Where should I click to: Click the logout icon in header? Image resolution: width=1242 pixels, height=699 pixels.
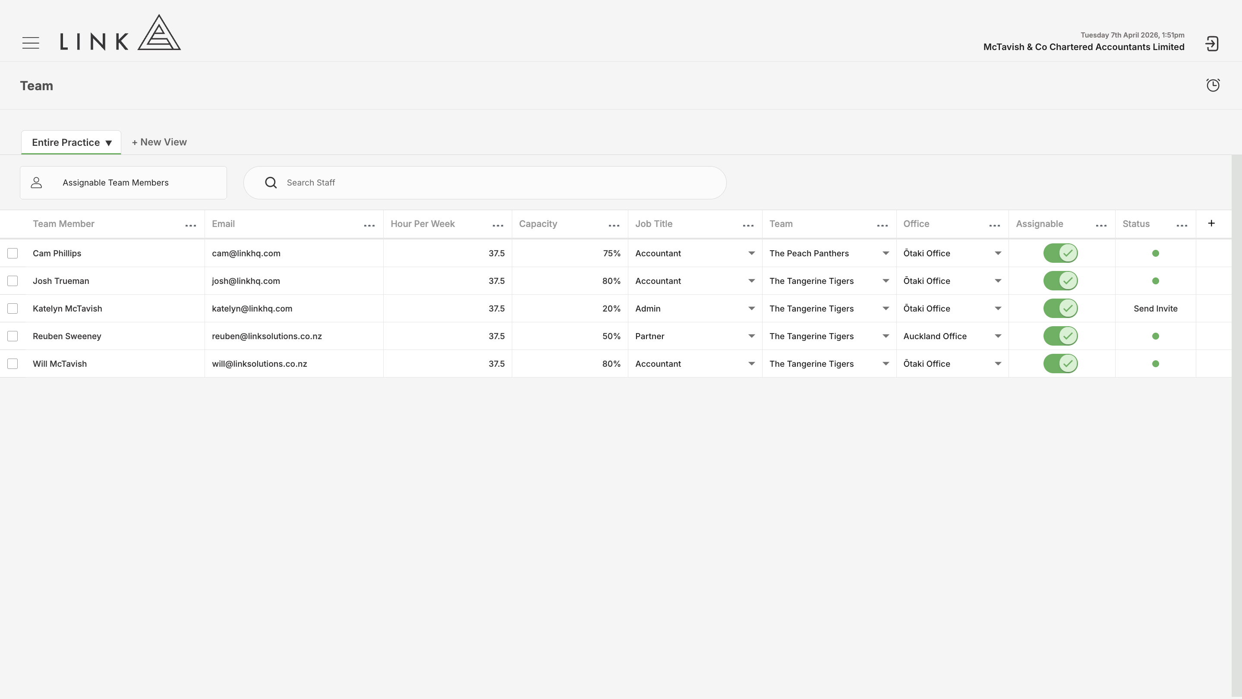pos(1212,44)
